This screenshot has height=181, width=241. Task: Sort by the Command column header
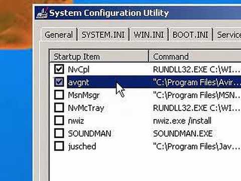pos(195,56)
